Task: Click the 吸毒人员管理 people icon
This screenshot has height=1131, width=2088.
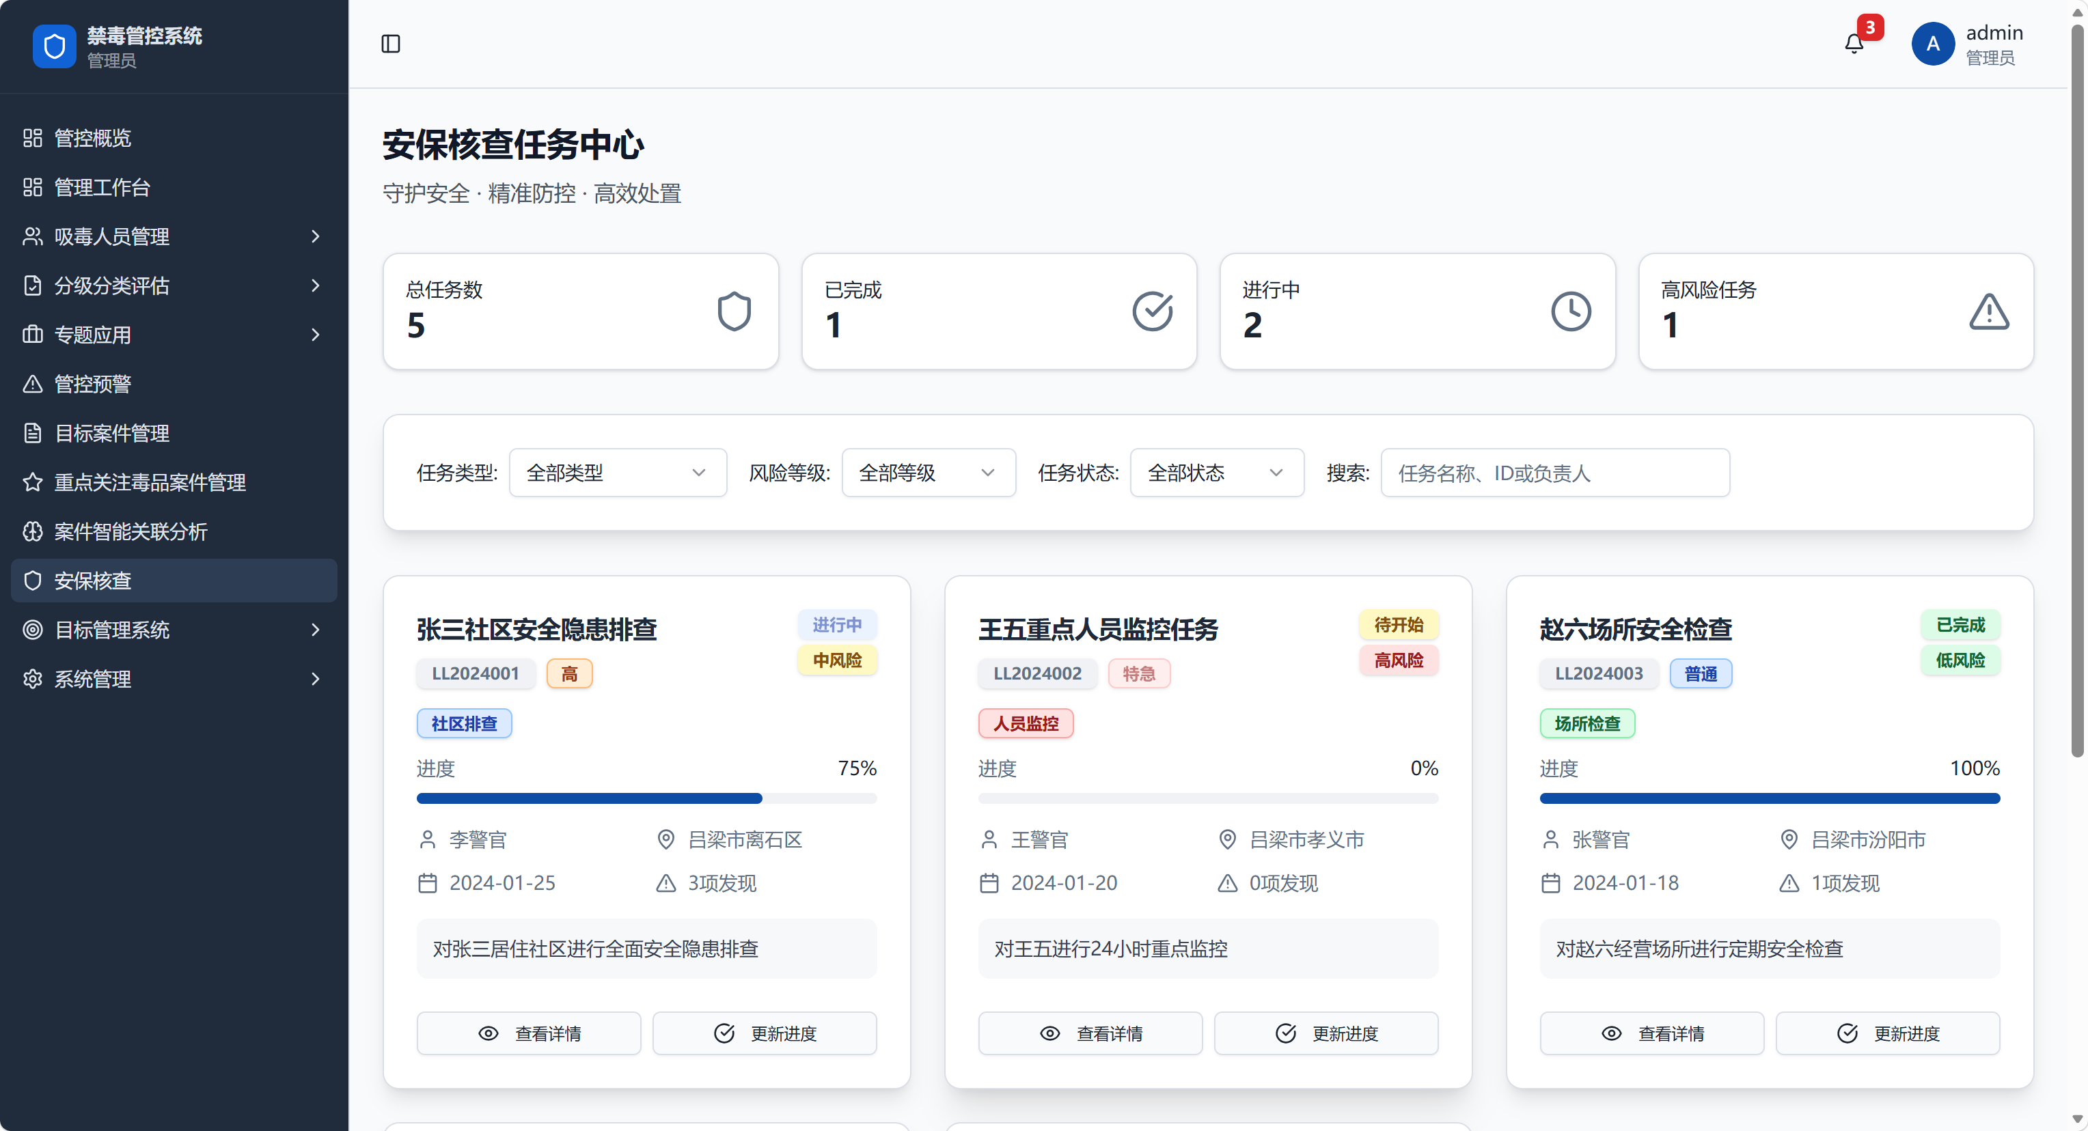Action: [32, 236]
